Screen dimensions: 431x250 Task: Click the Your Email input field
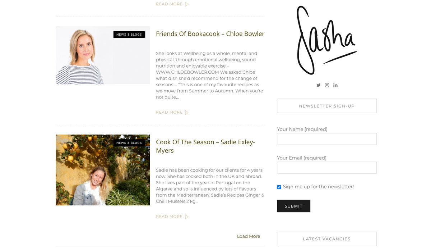coord(327,168)
